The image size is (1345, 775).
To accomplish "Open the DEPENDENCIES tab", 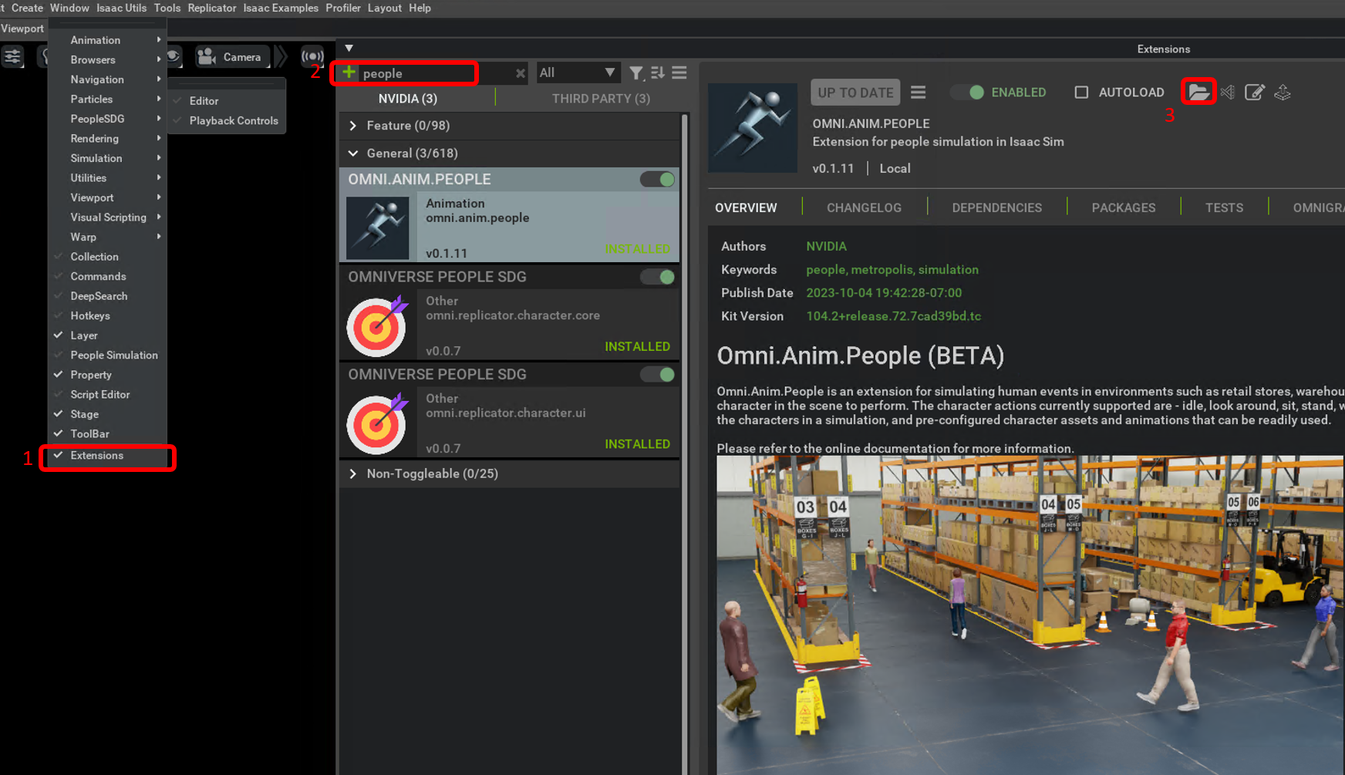I will [x=996, y=208].
